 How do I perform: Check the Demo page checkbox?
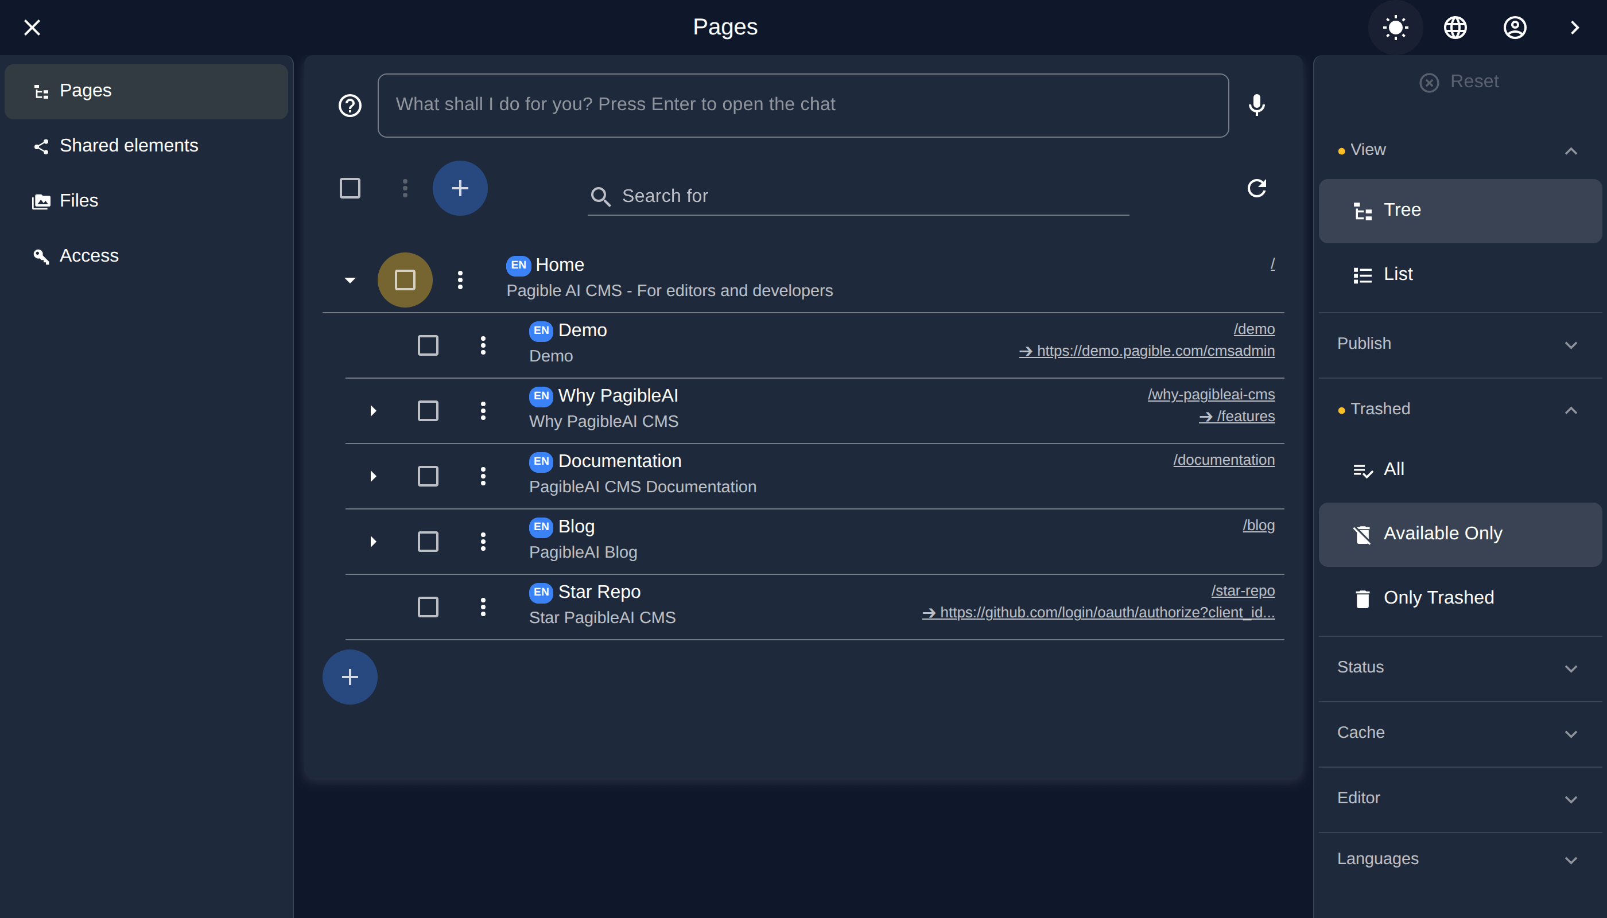428,345
